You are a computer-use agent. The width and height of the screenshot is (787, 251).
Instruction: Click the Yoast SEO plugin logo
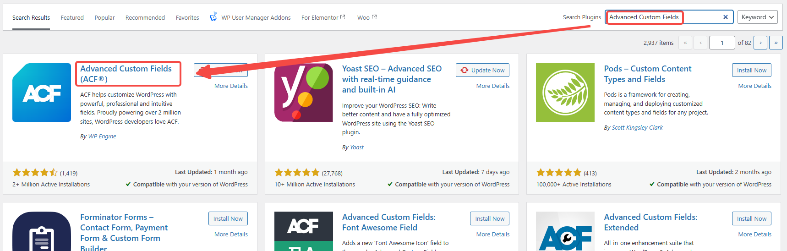click(303, 93)
